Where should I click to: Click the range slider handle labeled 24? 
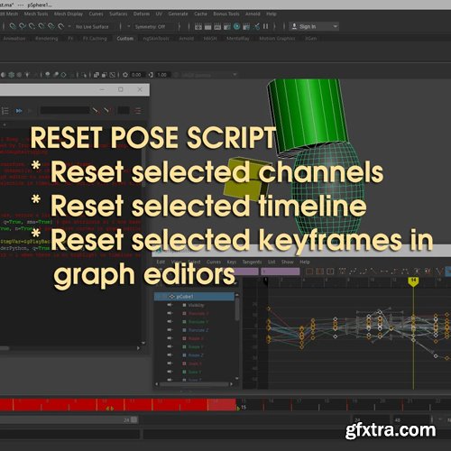click(x=134, y=419)
